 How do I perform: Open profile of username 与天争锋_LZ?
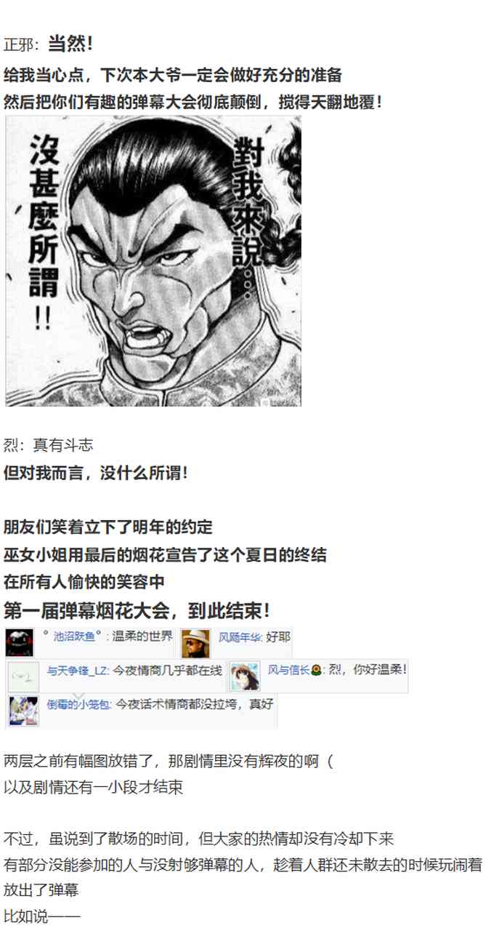(78, 671)
